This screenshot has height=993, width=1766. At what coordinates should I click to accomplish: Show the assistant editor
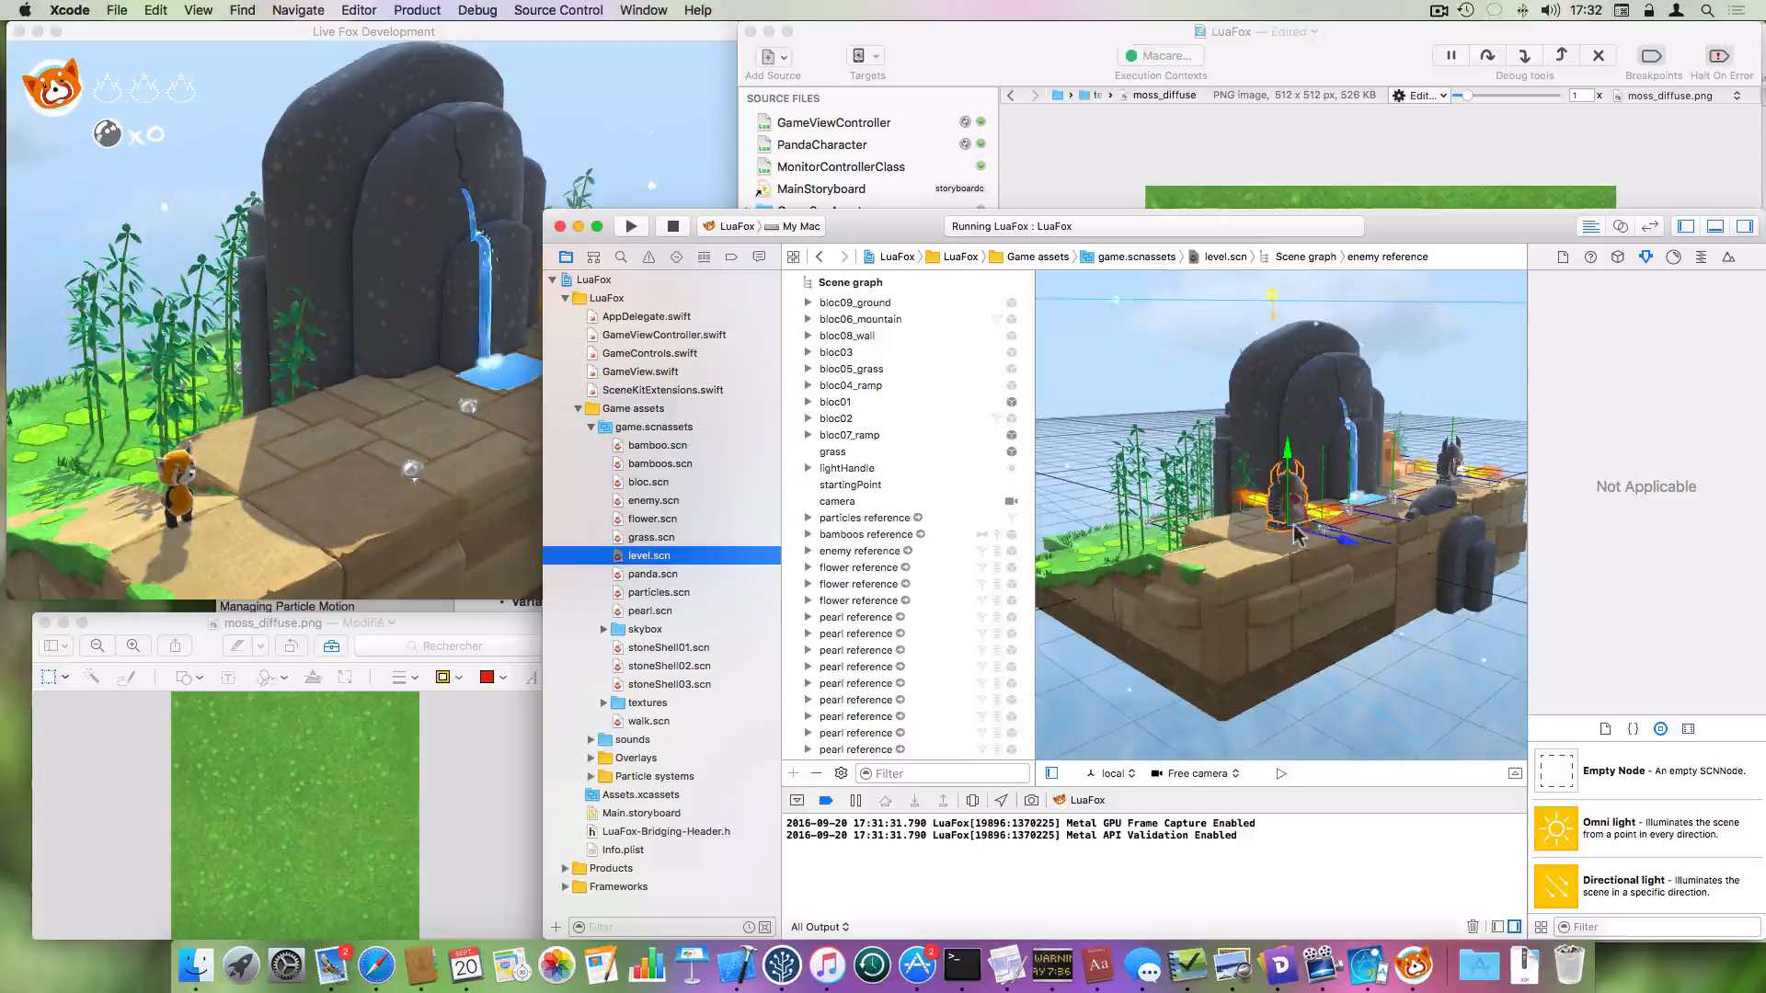(x=1621, y=226)
